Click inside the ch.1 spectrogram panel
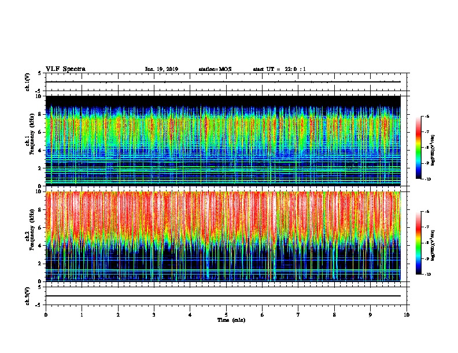 point(223,141)
